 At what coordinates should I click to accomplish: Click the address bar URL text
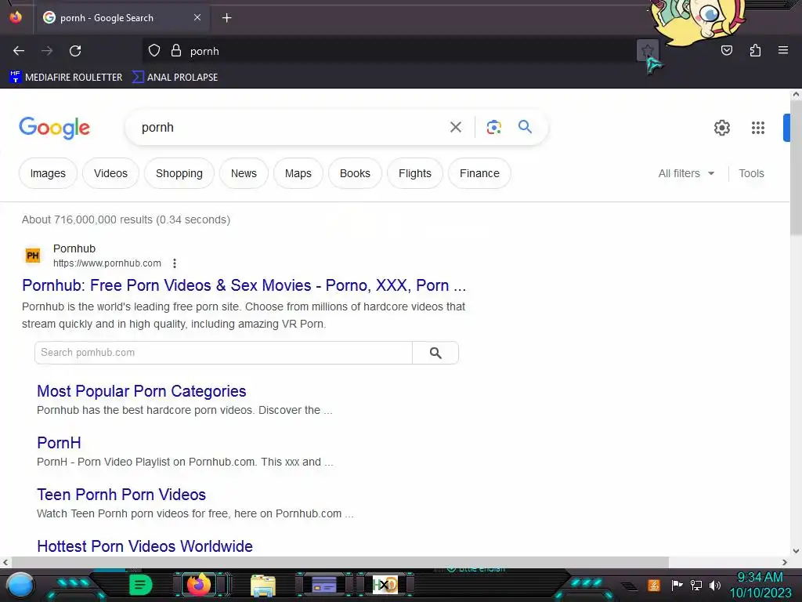click(204, 51)
